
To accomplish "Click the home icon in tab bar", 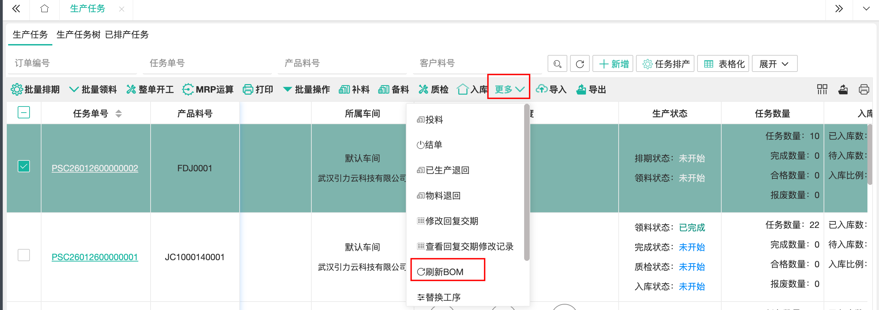I will 45,9.
